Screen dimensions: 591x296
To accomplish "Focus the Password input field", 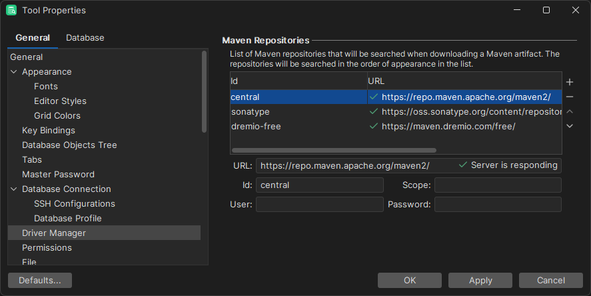I will coord(497,205).
